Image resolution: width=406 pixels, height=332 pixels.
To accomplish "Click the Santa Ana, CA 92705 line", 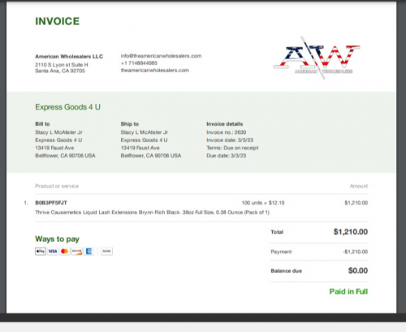I will click(60, 71).
